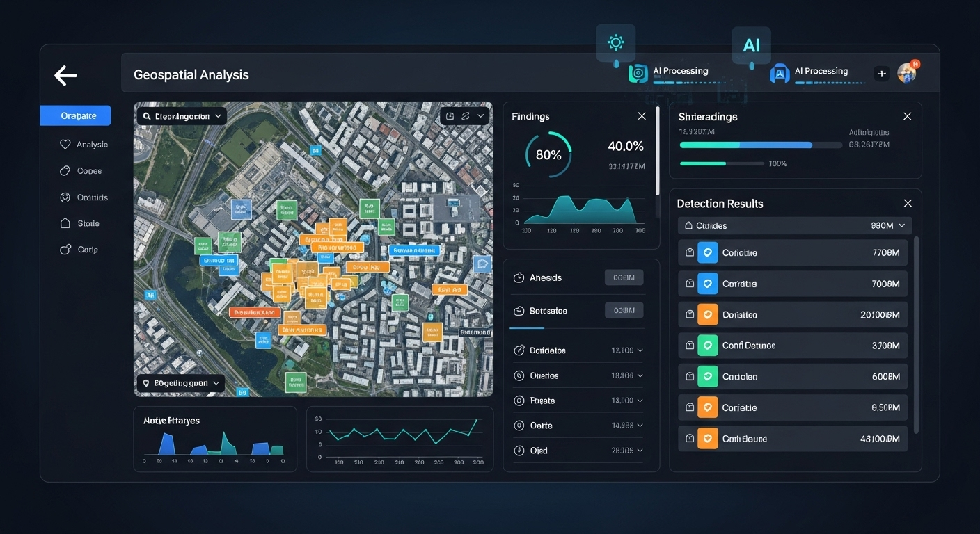Screen dimensions: 980x534
Task: Close the Findings panel
Action: pyautogui.click(x=642, y=116)
